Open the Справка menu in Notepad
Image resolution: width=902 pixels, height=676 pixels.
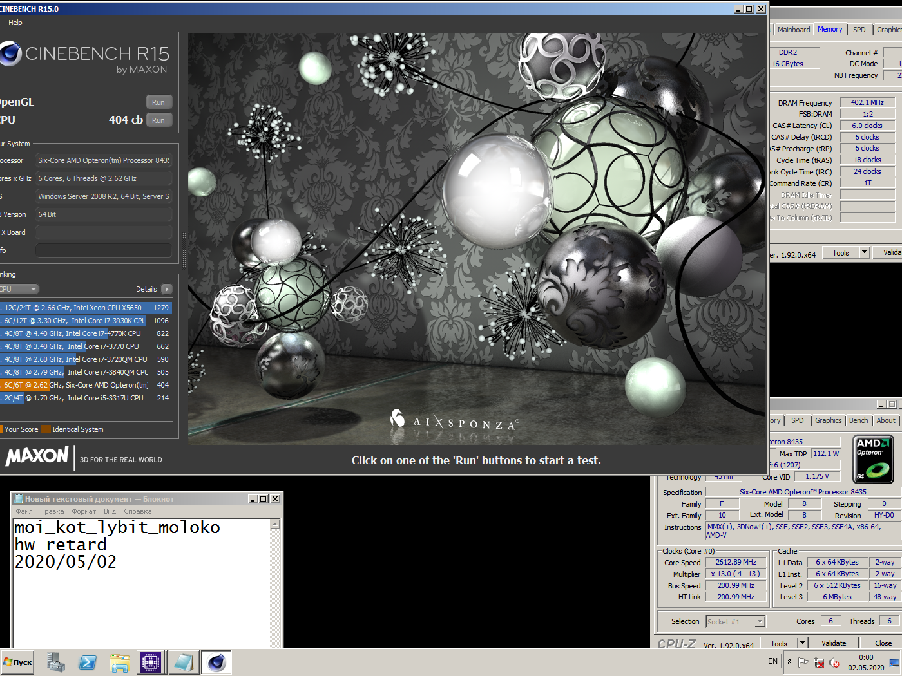point(138,511)
